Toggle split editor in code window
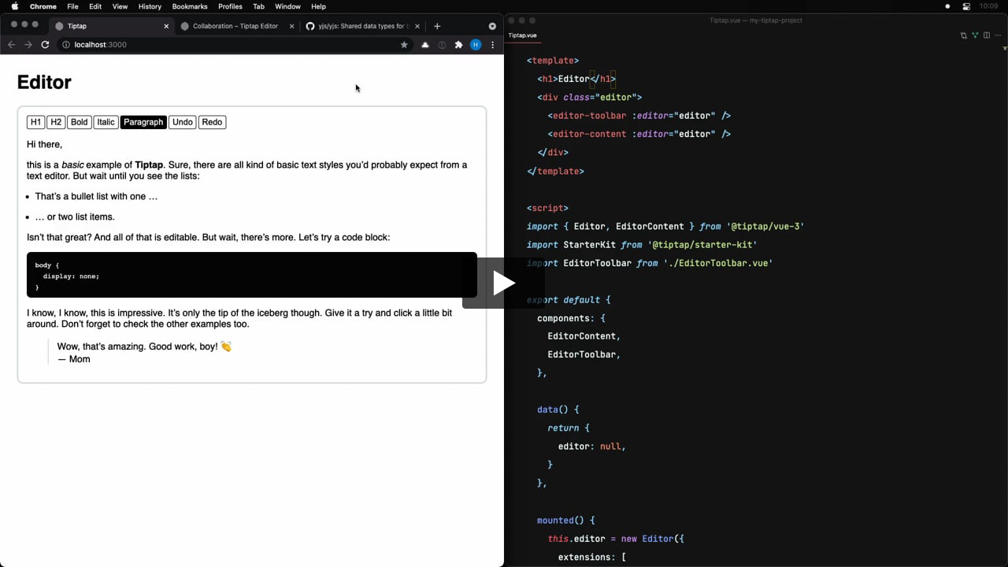The width and height of the screenshot is (1008, 567). (986, 35)
